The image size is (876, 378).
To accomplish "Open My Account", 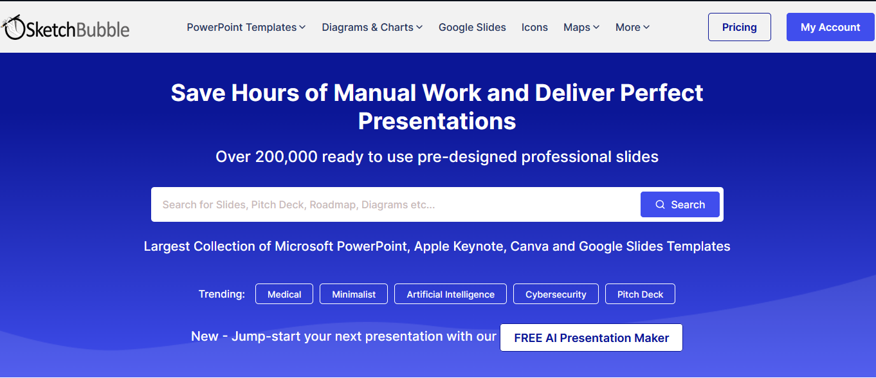I will [830, 27].
